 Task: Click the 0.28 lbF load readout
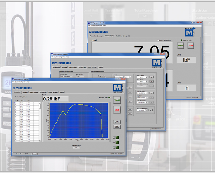(55, 99)
